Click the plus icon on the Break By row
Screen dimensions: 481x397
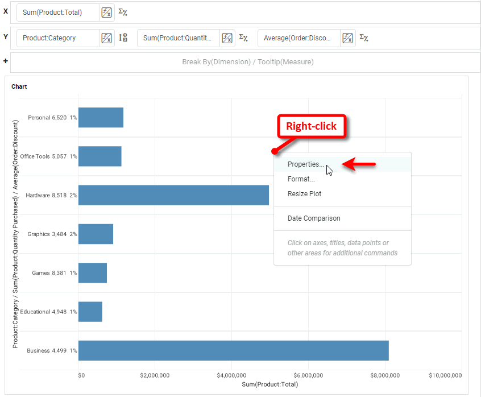point(5,61)
